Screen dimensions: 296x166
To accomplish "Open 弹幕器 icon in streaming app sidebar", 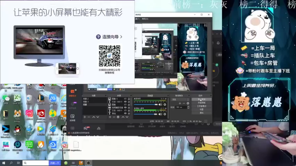I will 73,118.
